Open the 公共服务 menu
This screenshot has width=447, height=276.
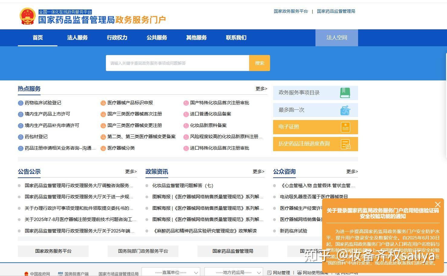(x=157, y=38)
